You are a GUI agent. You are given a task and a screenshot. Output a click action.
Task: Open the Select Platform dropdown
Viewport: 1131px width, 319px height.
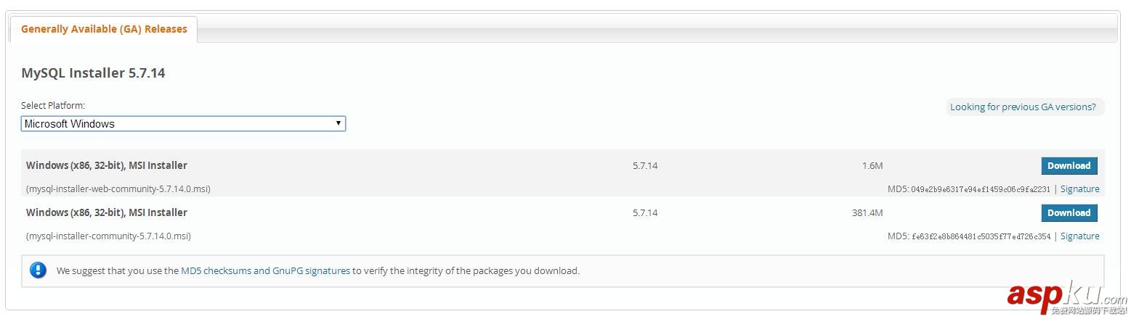point(183,124)
